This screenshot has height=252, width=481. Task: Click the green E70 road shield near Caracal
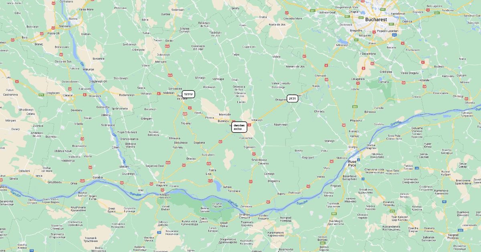(41, 95)
